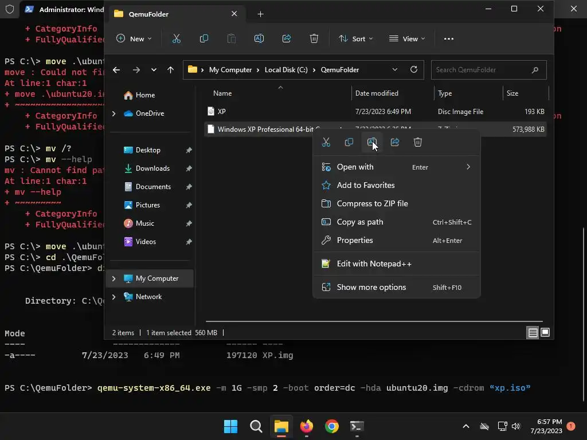This screenshot has width=587, height=440.
Task: Expand address bar history dropdown
Action: click(394, 69)
